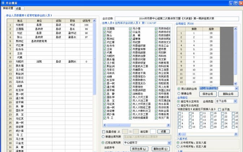
Task: Check empty-seat checkbox number 15
Action: pyautogui.click(x=201, y=127)
